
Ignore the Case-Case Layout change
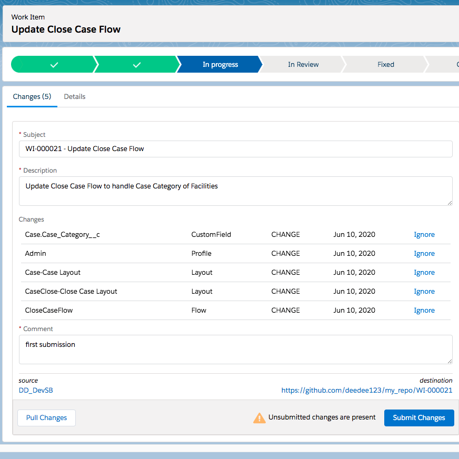point(424,273)
